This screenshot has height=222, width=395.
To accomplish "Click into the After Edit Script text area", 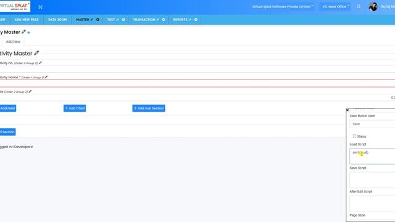I will click(372, 203).
